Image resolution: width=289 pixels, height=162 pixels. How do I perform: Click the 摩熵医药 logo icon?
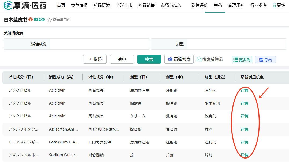click(8, 5)
